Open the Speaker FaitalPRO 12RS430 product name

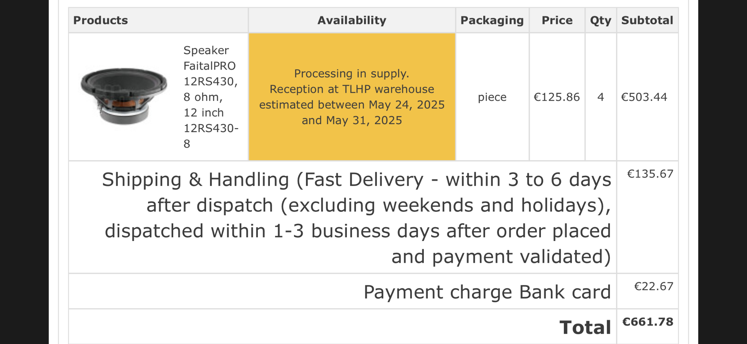211,97
